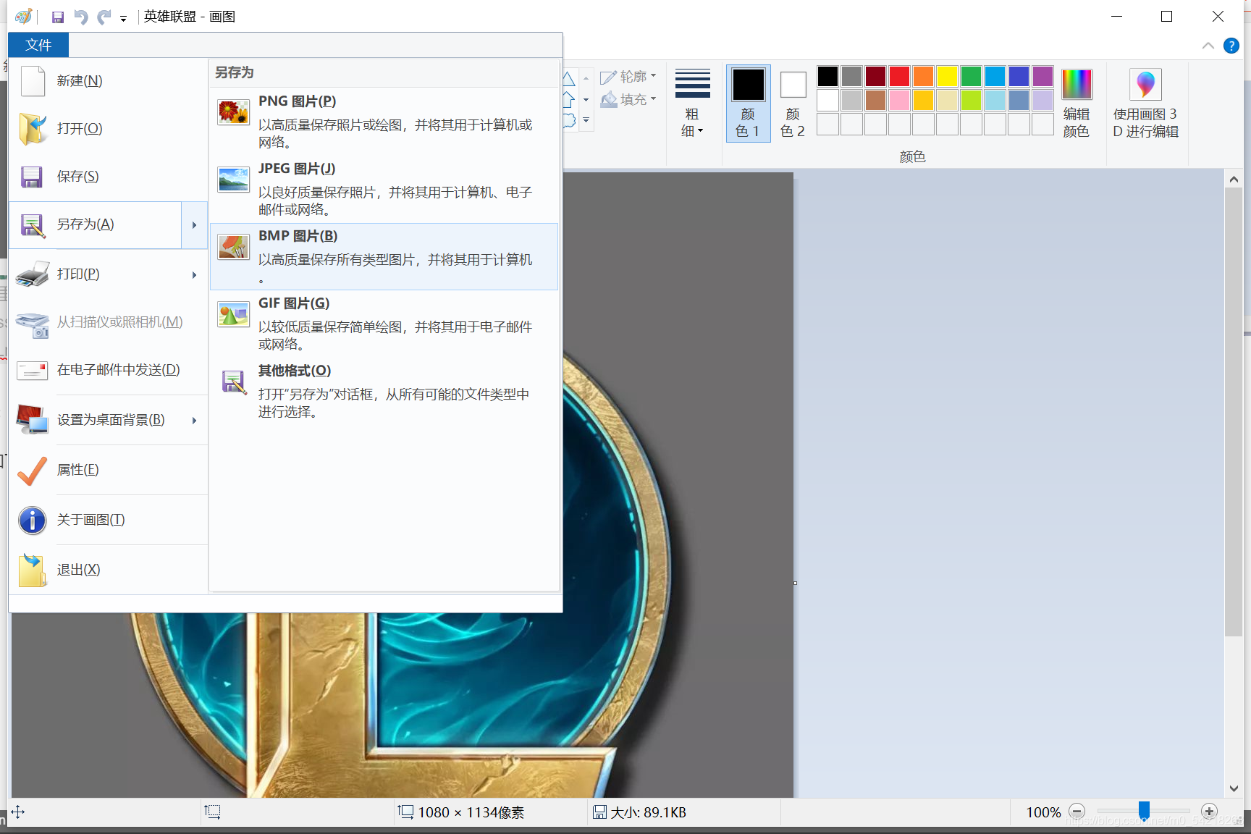Pick the green color swatch
The width and height of the screenshot is (1251, 834).
[x=971, y=76]
